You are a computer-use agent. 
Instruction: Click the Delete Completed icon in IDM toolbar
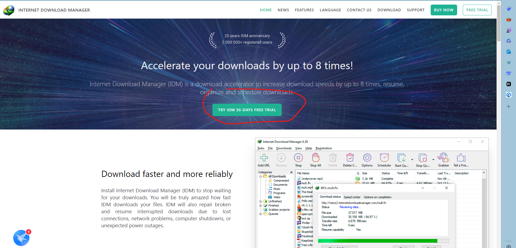[x=350, y=158]
